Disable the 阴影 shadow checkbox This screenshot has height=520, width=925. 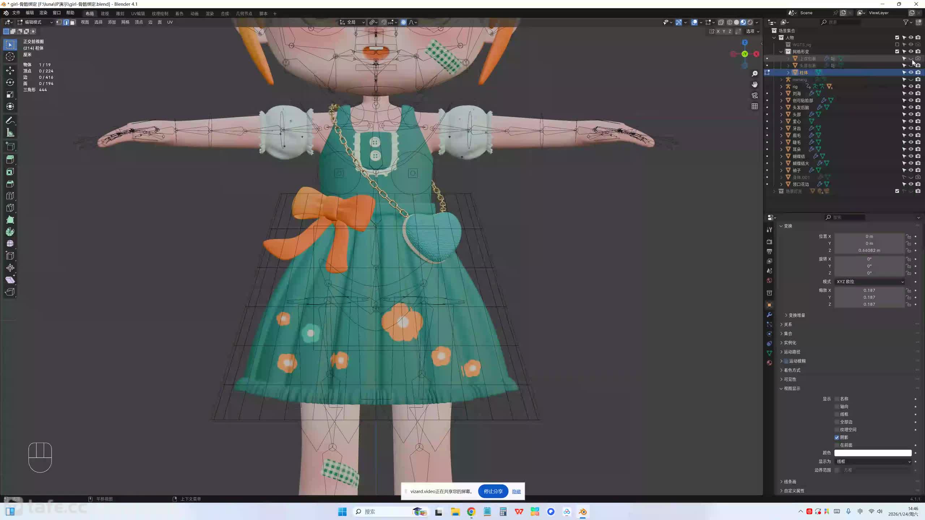click(x=837, y=437)
